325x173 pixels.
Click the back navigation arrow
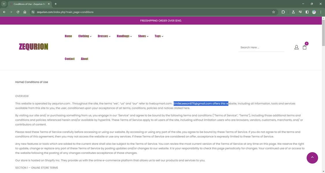(x=4, y=12)
